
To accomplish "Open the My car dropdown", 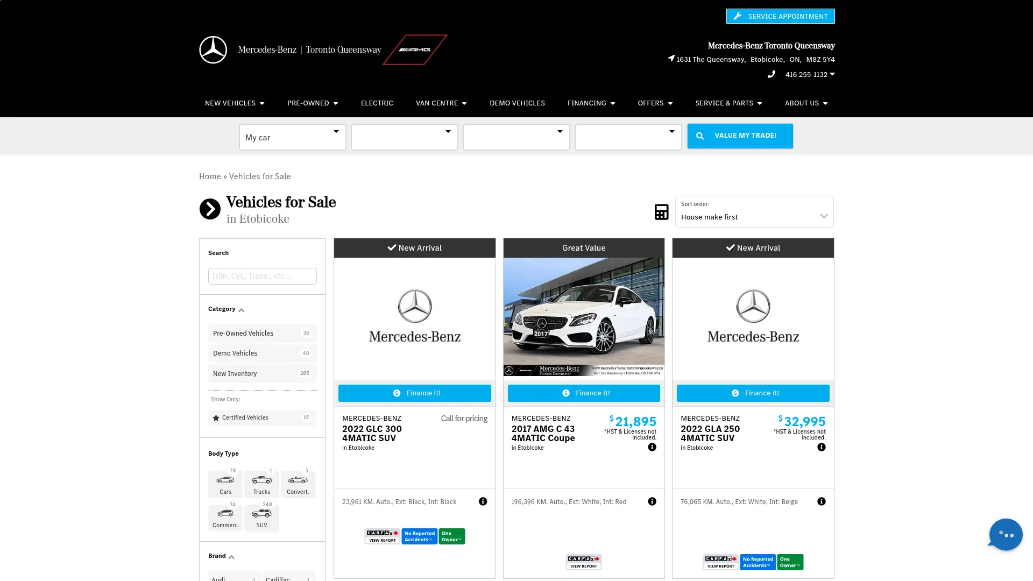I will 293,137.
